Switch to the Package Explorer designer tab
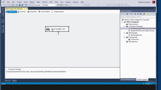 click(x=58, y=12)
